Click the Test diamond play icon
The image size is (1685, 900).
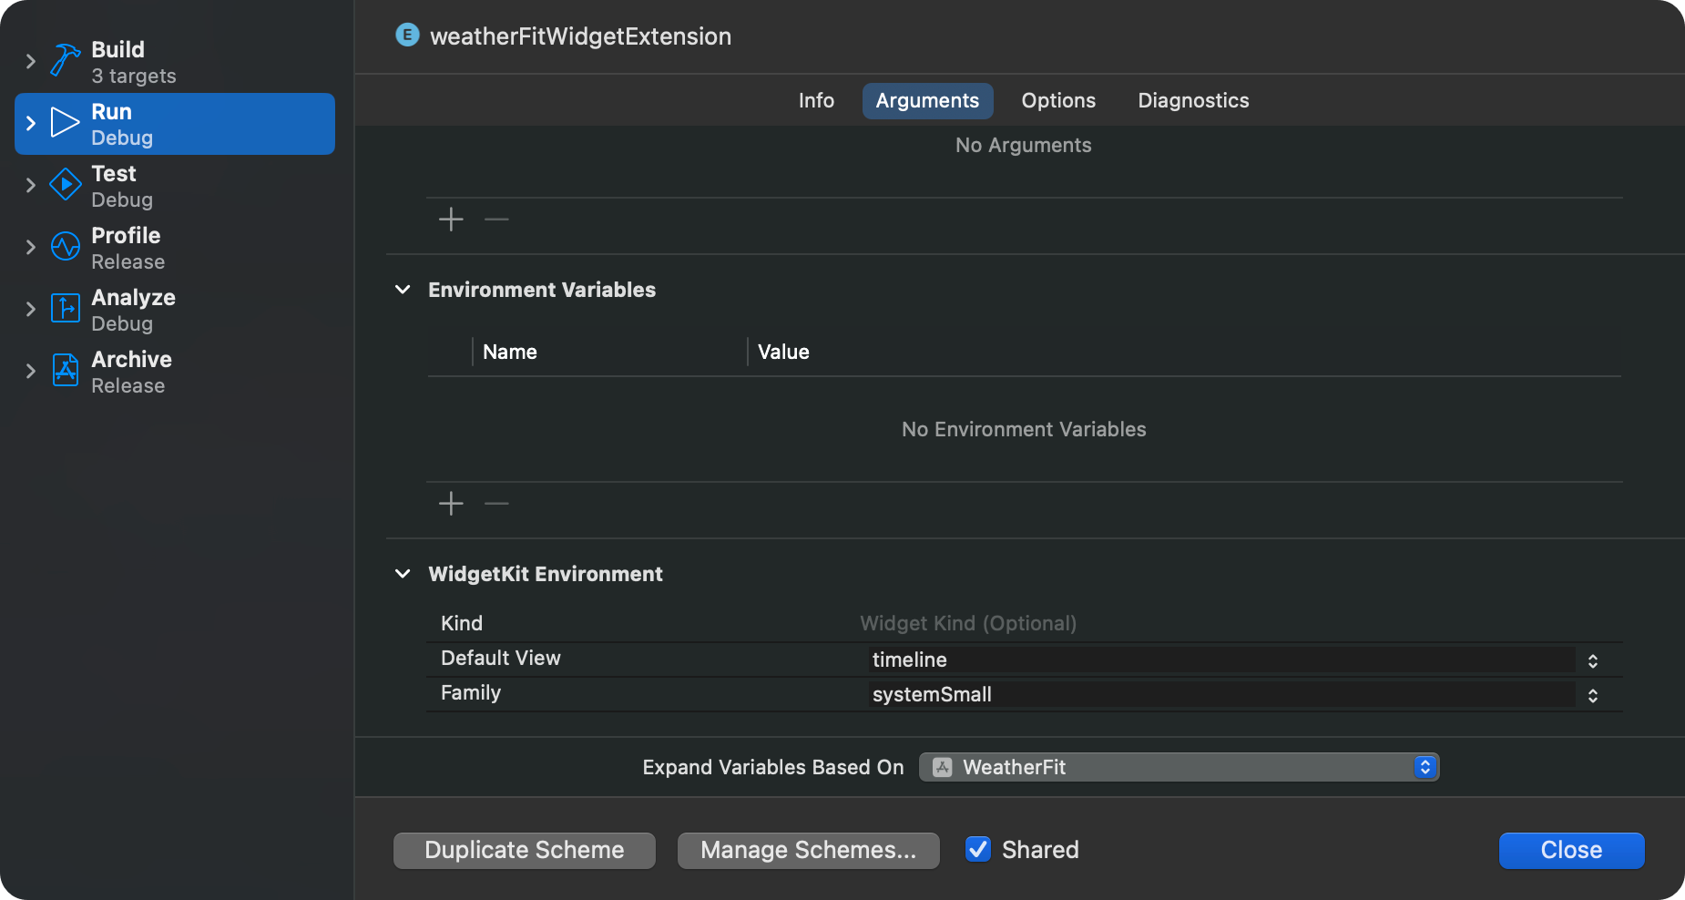tap(65, 184)
